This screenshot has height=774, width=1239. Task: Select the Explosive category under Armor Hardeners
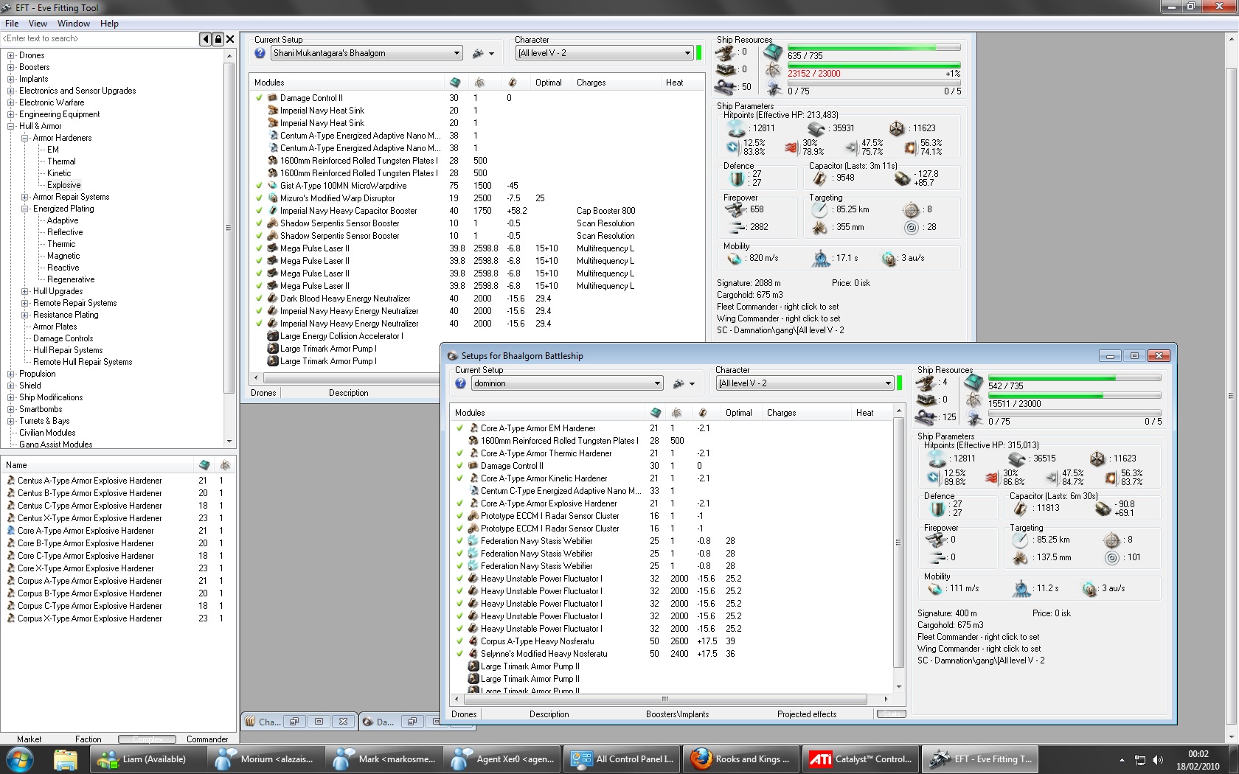click(x=64, y=185)
